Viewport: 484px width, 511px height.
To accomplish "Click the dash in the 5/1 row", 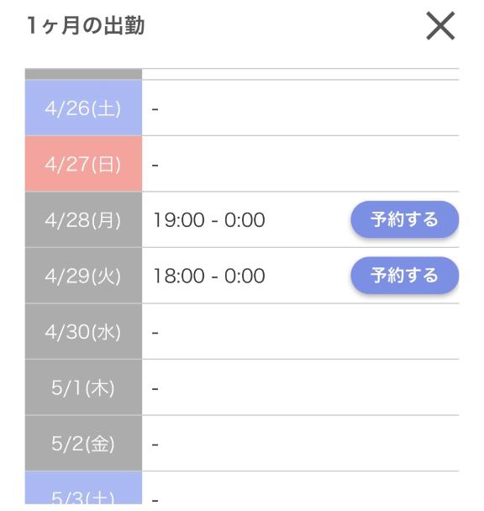I will (x=155, y=389).
